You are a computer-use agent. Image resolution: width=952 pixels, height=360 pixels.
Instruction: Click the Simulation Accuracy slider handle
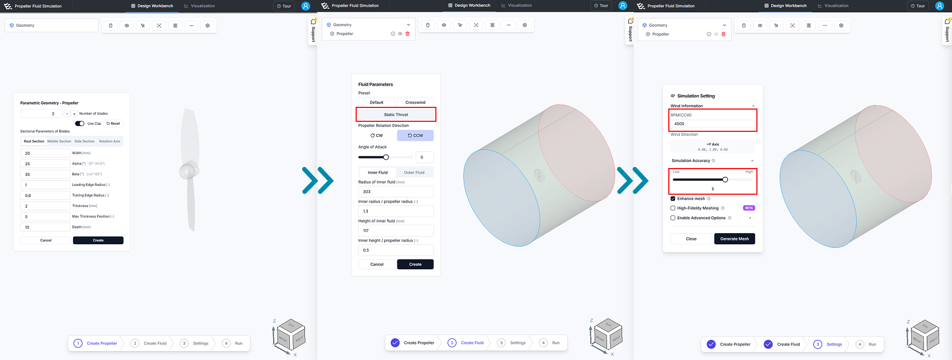[725, 180]
